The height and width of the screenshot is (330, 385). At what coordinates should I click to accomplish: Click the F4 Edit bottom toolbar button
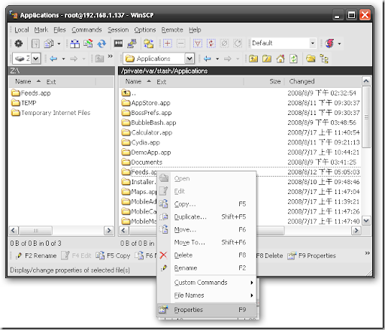[x=77, y=256]
